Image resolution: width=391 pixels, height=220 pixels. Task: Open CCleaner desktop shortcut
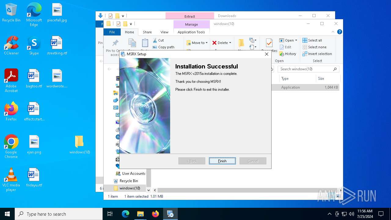click(11, 46)
